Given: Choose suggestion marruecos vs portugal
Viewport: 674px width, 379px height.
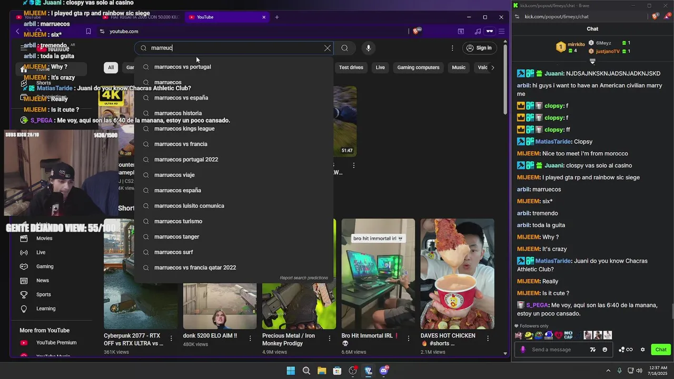Looking at the screenshot, I should [234, 67].
